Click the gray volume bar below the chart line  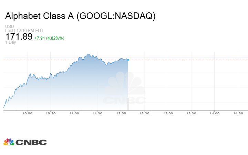coord(128,103)
